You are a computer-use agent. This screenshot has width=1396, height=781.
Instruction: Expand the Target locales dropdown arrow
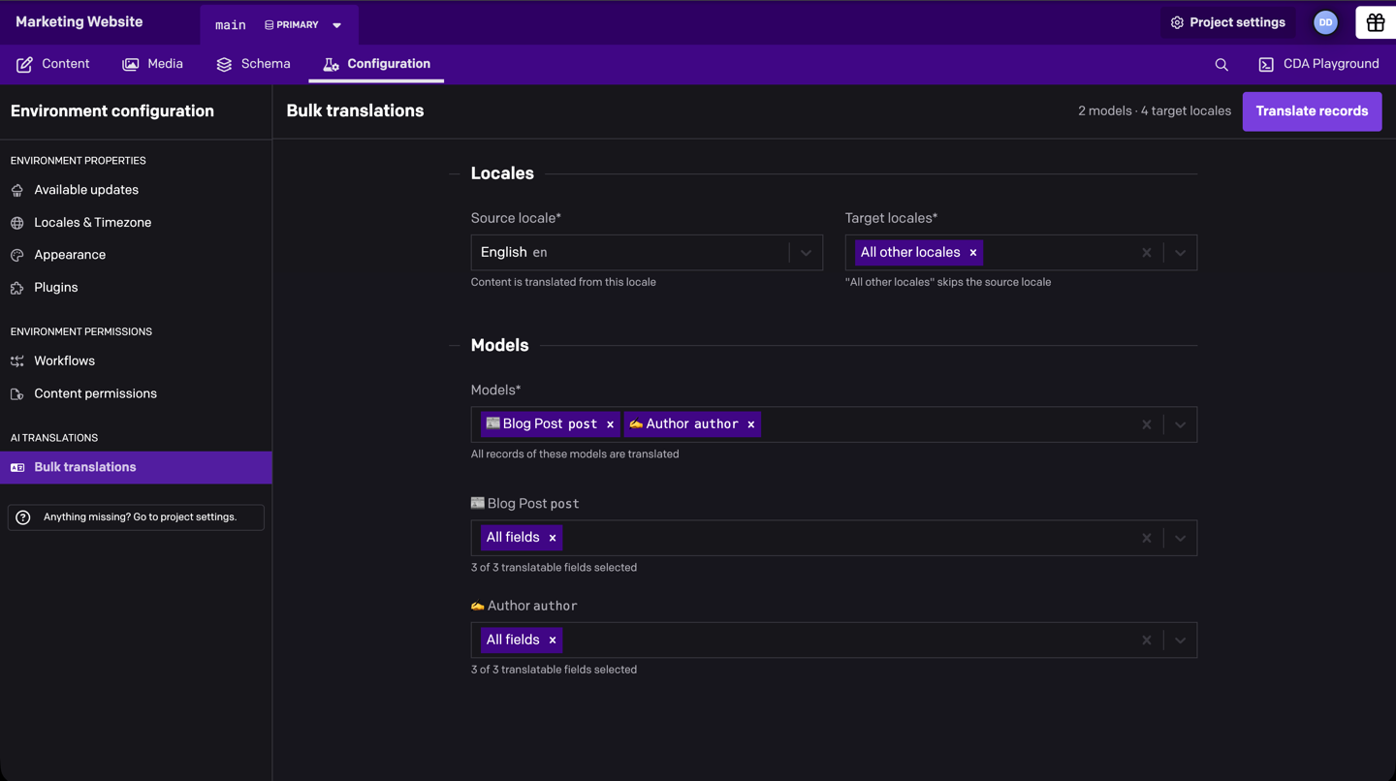(x=1180, y=253)
